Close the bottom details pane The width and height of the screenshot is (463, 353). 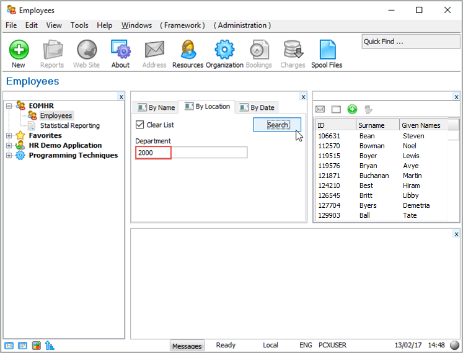click(457, 234)
